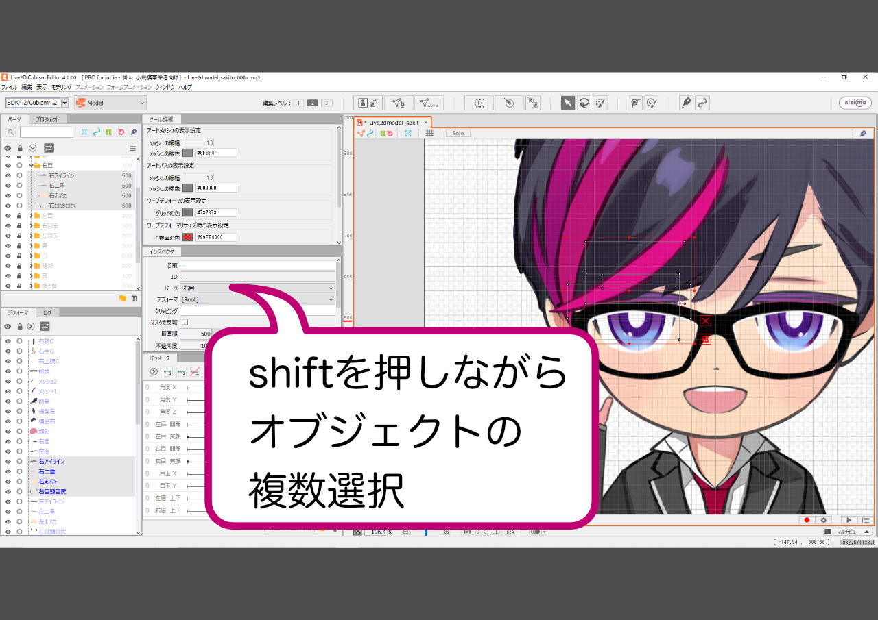The height and width of the screenshot is (620, 878).
Task: Open the rotation deformer creation tool
Action: [x=508, y=103]
